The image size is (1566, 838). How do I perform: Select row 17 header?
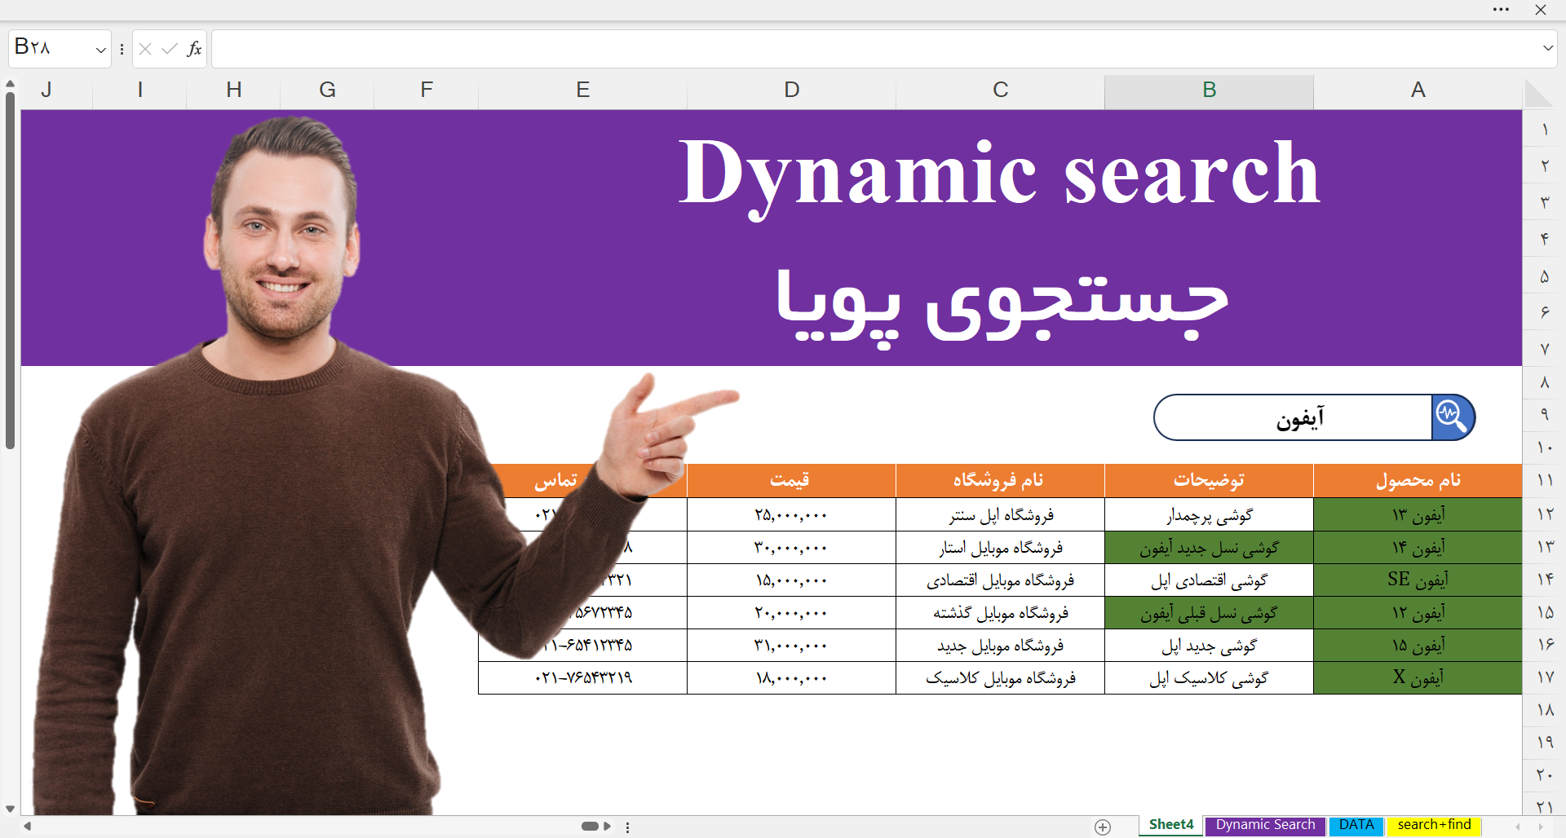pyautogui.click(x=1544, y=677)
